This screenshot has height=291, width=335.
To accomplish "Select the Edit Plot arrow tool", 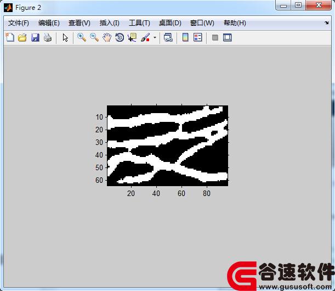I will click(65, 38).
